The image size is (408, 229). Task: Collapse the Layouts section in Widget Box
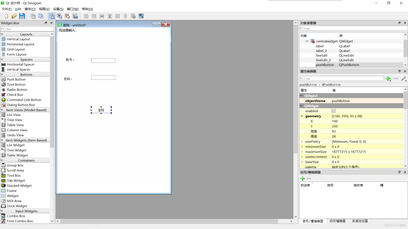pos(27,34)
